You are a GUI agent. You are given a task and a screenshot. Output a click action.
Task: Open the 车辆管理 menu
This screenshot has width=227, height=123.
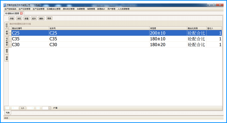point(81,9)
